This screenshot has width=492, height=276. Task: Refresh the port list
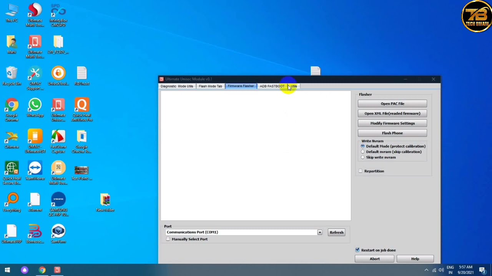(x=337, y=232)
